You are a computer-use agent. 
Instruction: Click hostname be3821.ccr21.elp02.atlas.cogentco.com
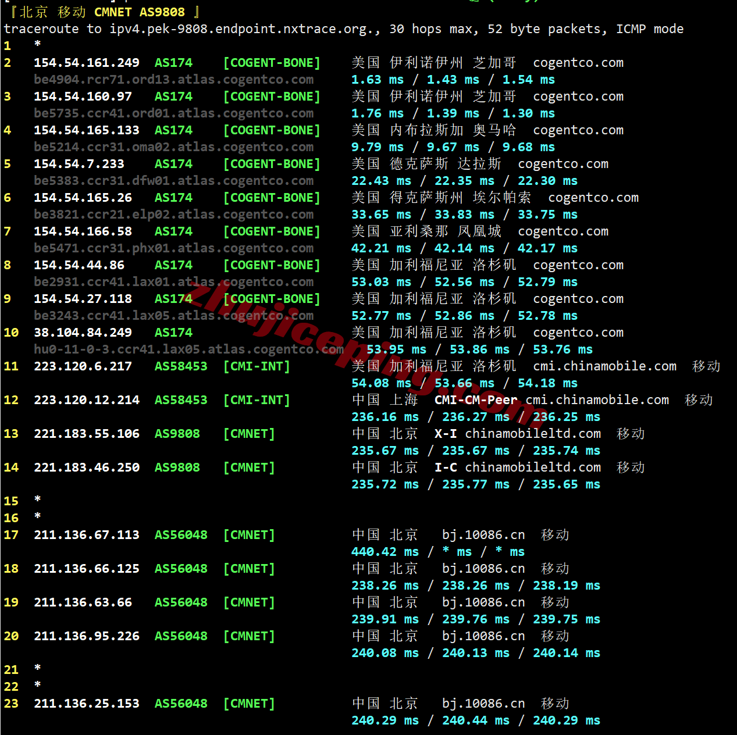click(174, 215)
